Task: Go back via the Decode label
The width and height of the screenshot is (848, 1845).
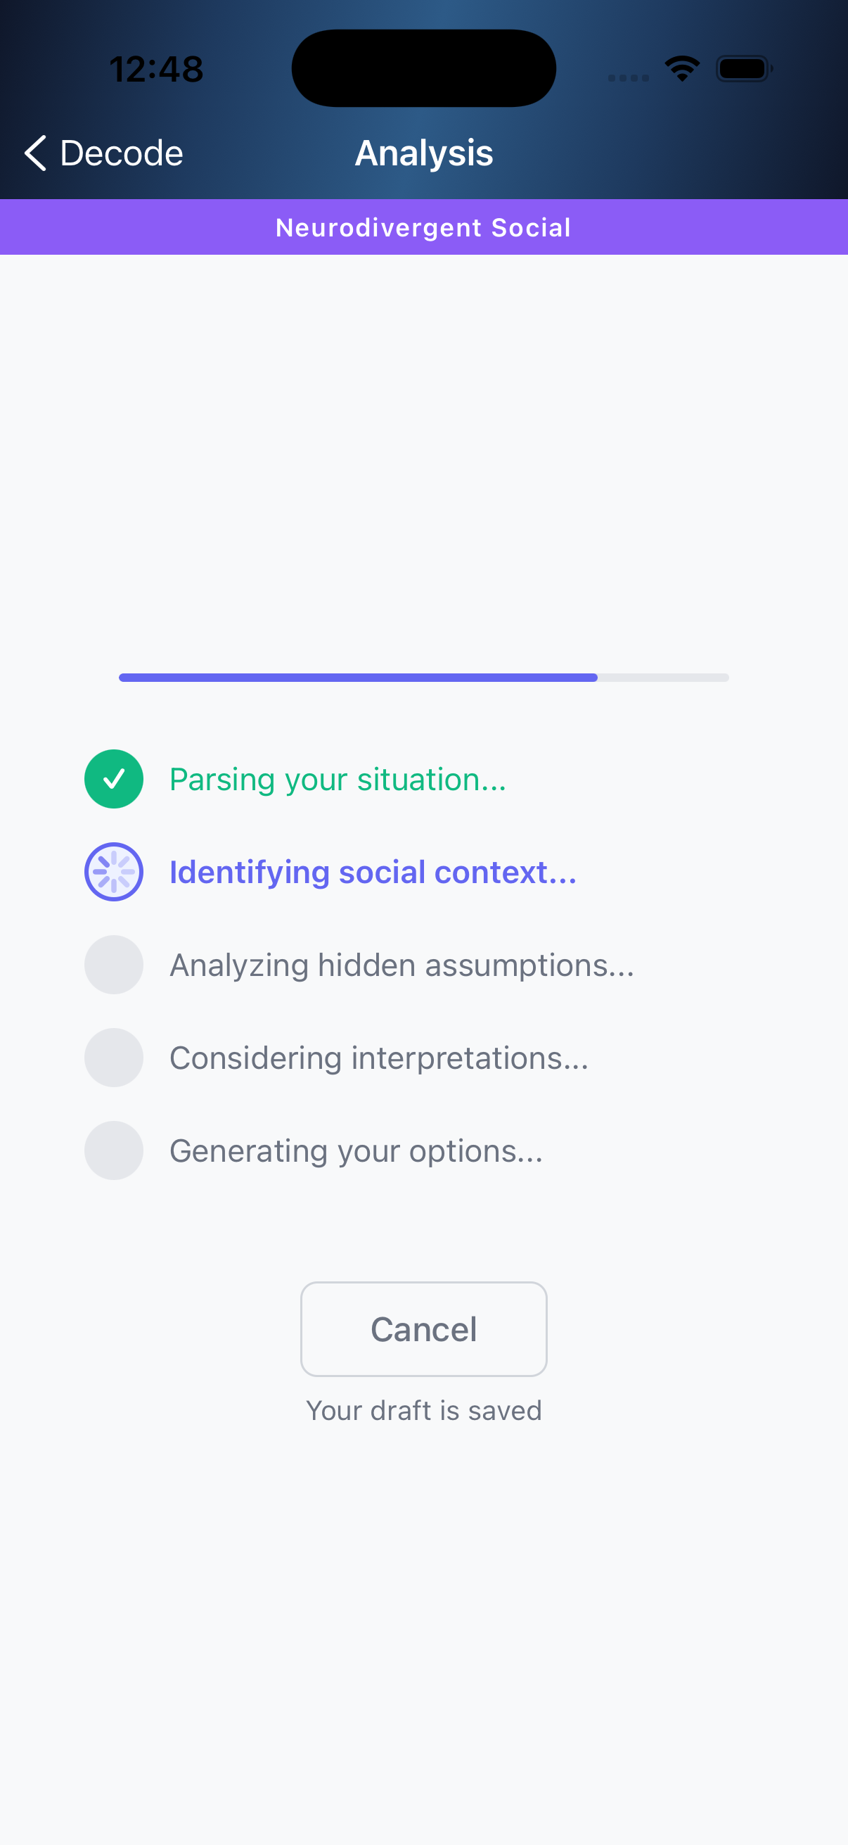Action: click(x=122, y=153)
